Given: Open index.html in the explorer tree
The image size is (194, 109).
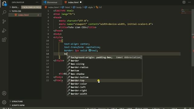Looking at the screenshot, I should click(23, 15).
